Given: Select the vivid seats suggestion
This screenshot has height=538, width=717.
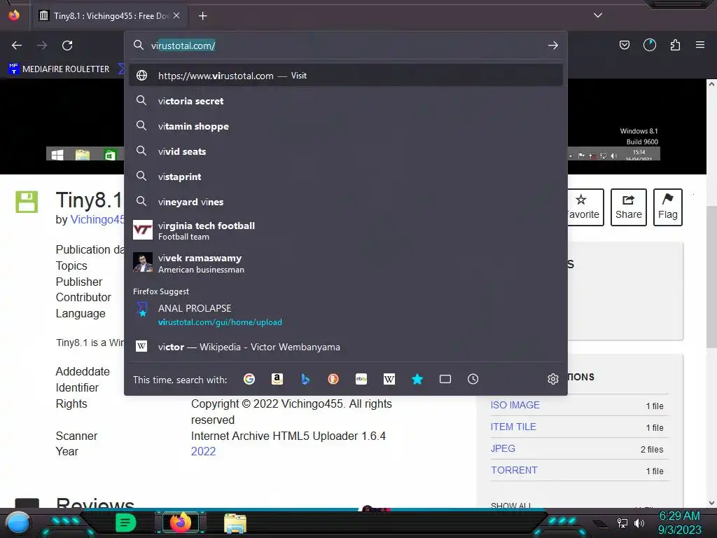Looking at the screenshot, I should 346,151.
